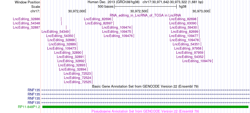Click the LncEditing_72525 item

tap(77, 82)
